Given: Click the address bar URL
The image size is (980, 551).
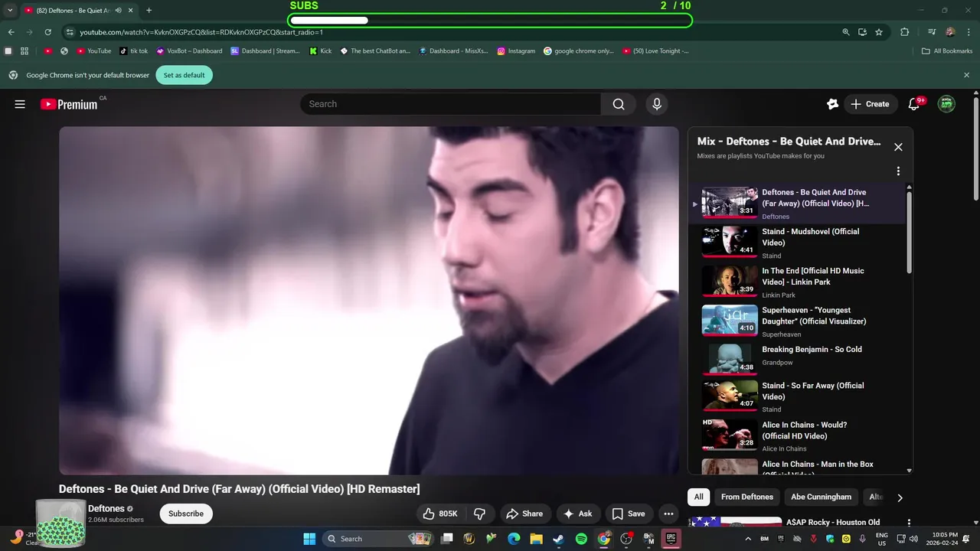Looking at the screenshot, I should point(201,32).
